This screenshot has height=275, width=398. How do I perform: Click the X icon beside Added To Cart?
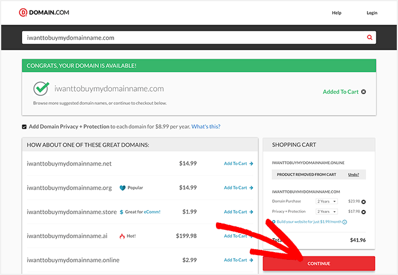363,92
